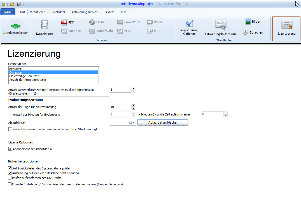Open Sprachen settings icon
301x203 pixels.
246,32
